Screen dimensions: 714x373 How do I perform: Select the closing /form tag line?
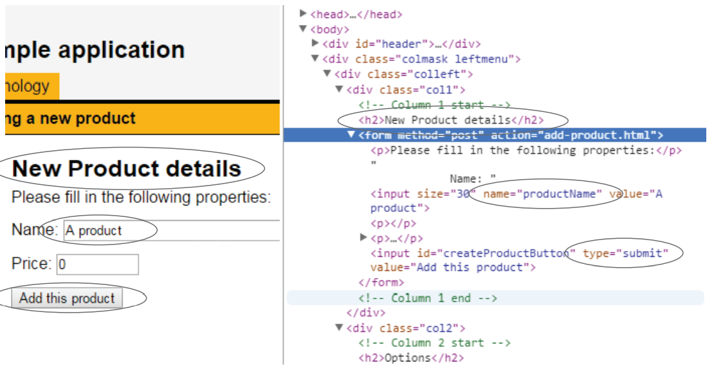point(381,282)
